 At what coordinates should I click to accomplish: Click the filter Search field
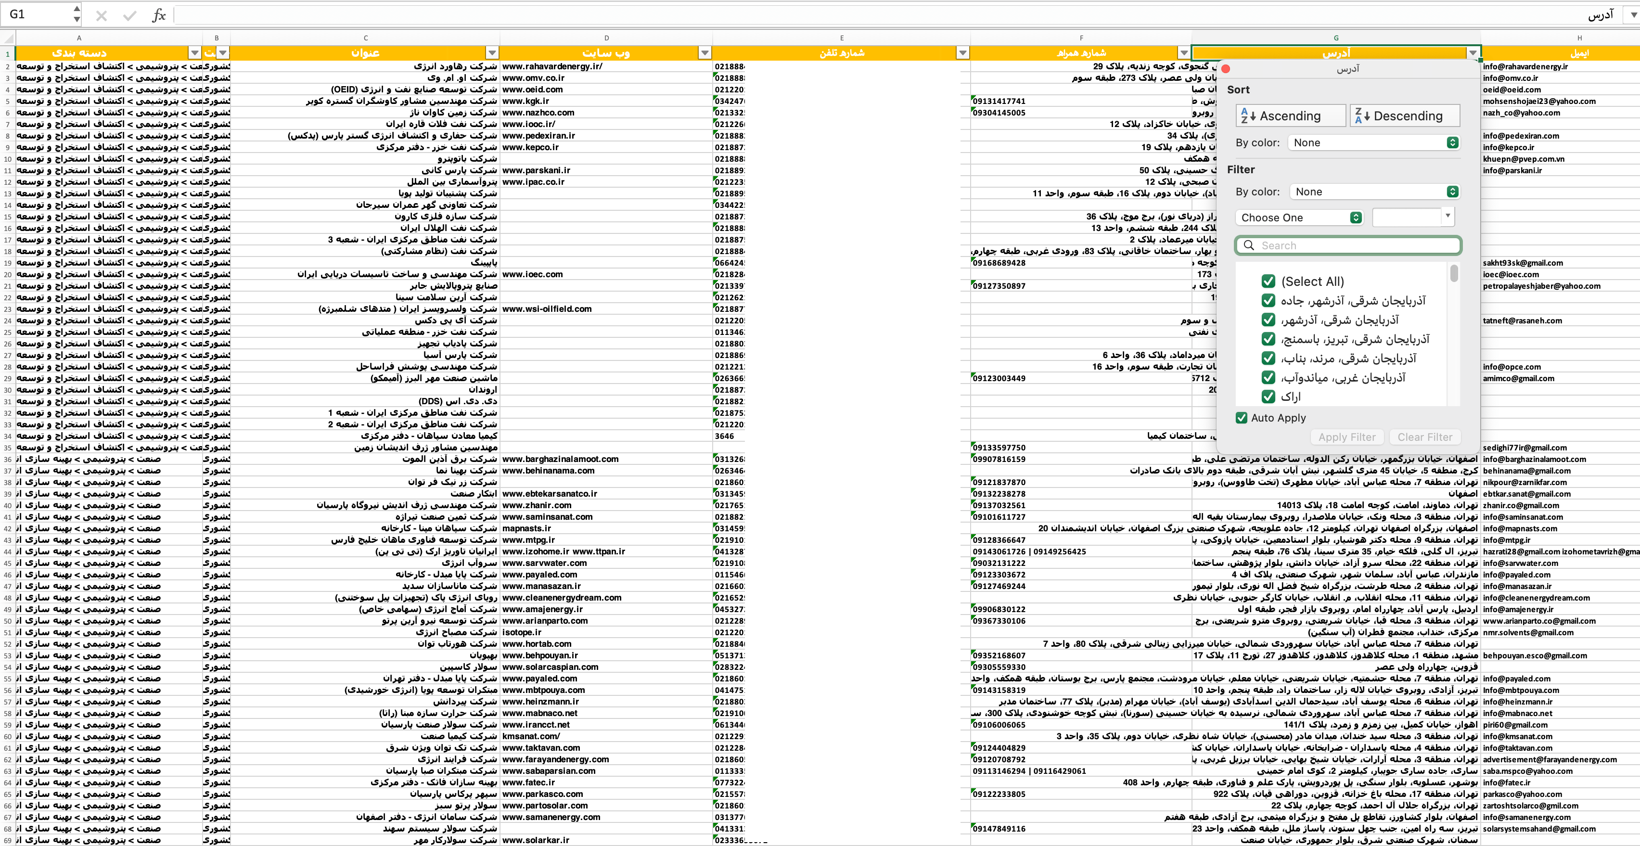click(x=1348, y=246)
